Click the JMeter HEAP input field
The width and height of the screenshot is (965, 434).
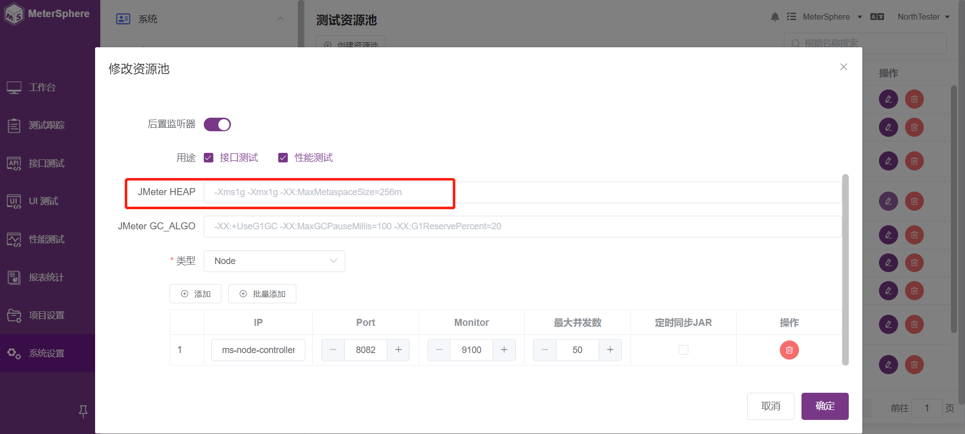coord(522,192)
